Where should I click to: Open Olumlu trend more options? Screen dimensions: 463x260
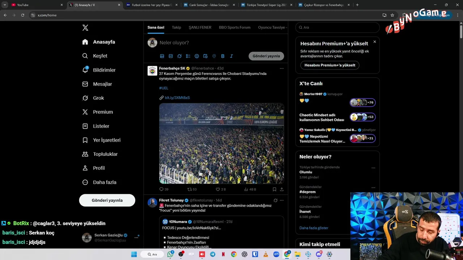pos(373,168)
